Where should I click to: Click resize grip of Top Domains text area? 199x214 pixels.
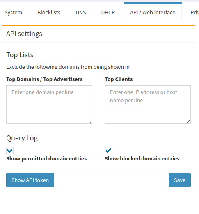pyautogui.click(x=90, y=122)
